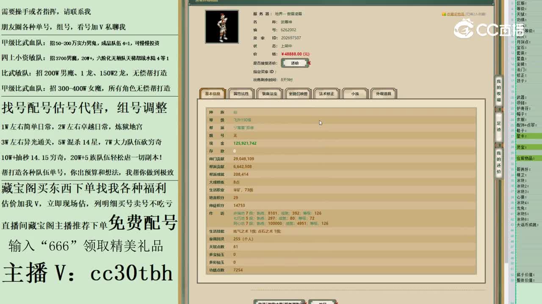Click the character portrait thumbnail
542x304 pixels.
222,27
